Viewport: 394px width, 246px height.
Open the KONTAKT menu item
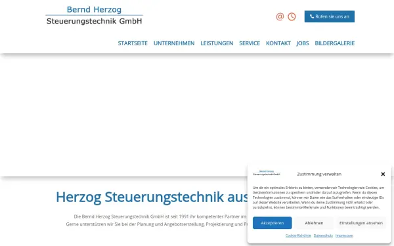[278, 43]
